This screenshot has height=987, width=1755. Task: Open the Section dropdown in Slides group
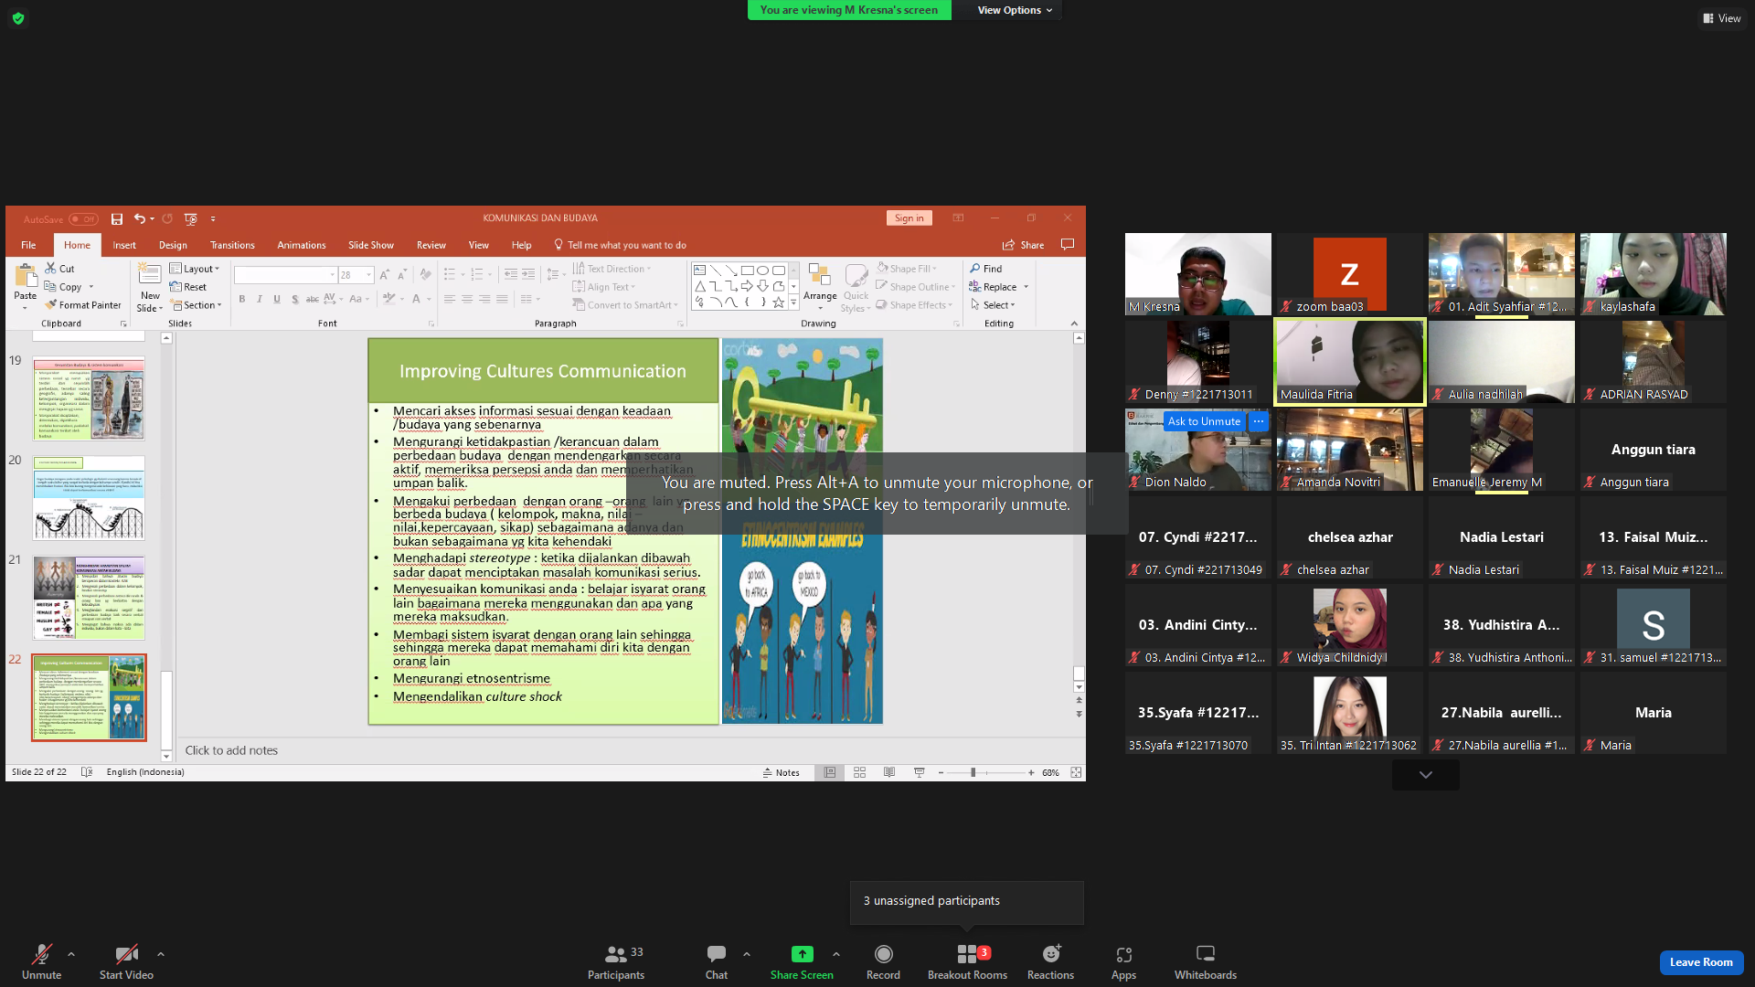coord(196,305)
